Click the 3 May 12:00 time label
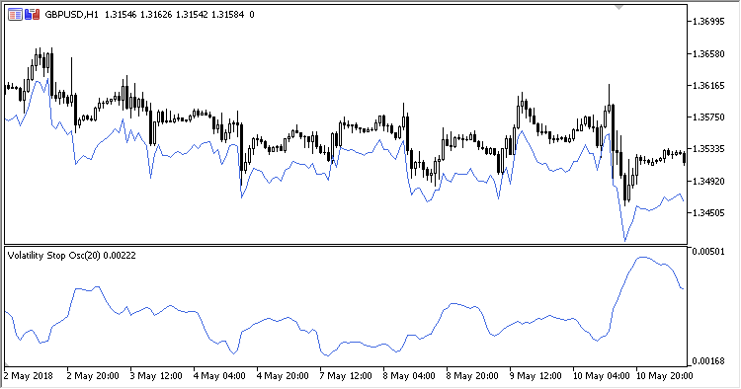 pyautogui.click(x=156, y=376)
